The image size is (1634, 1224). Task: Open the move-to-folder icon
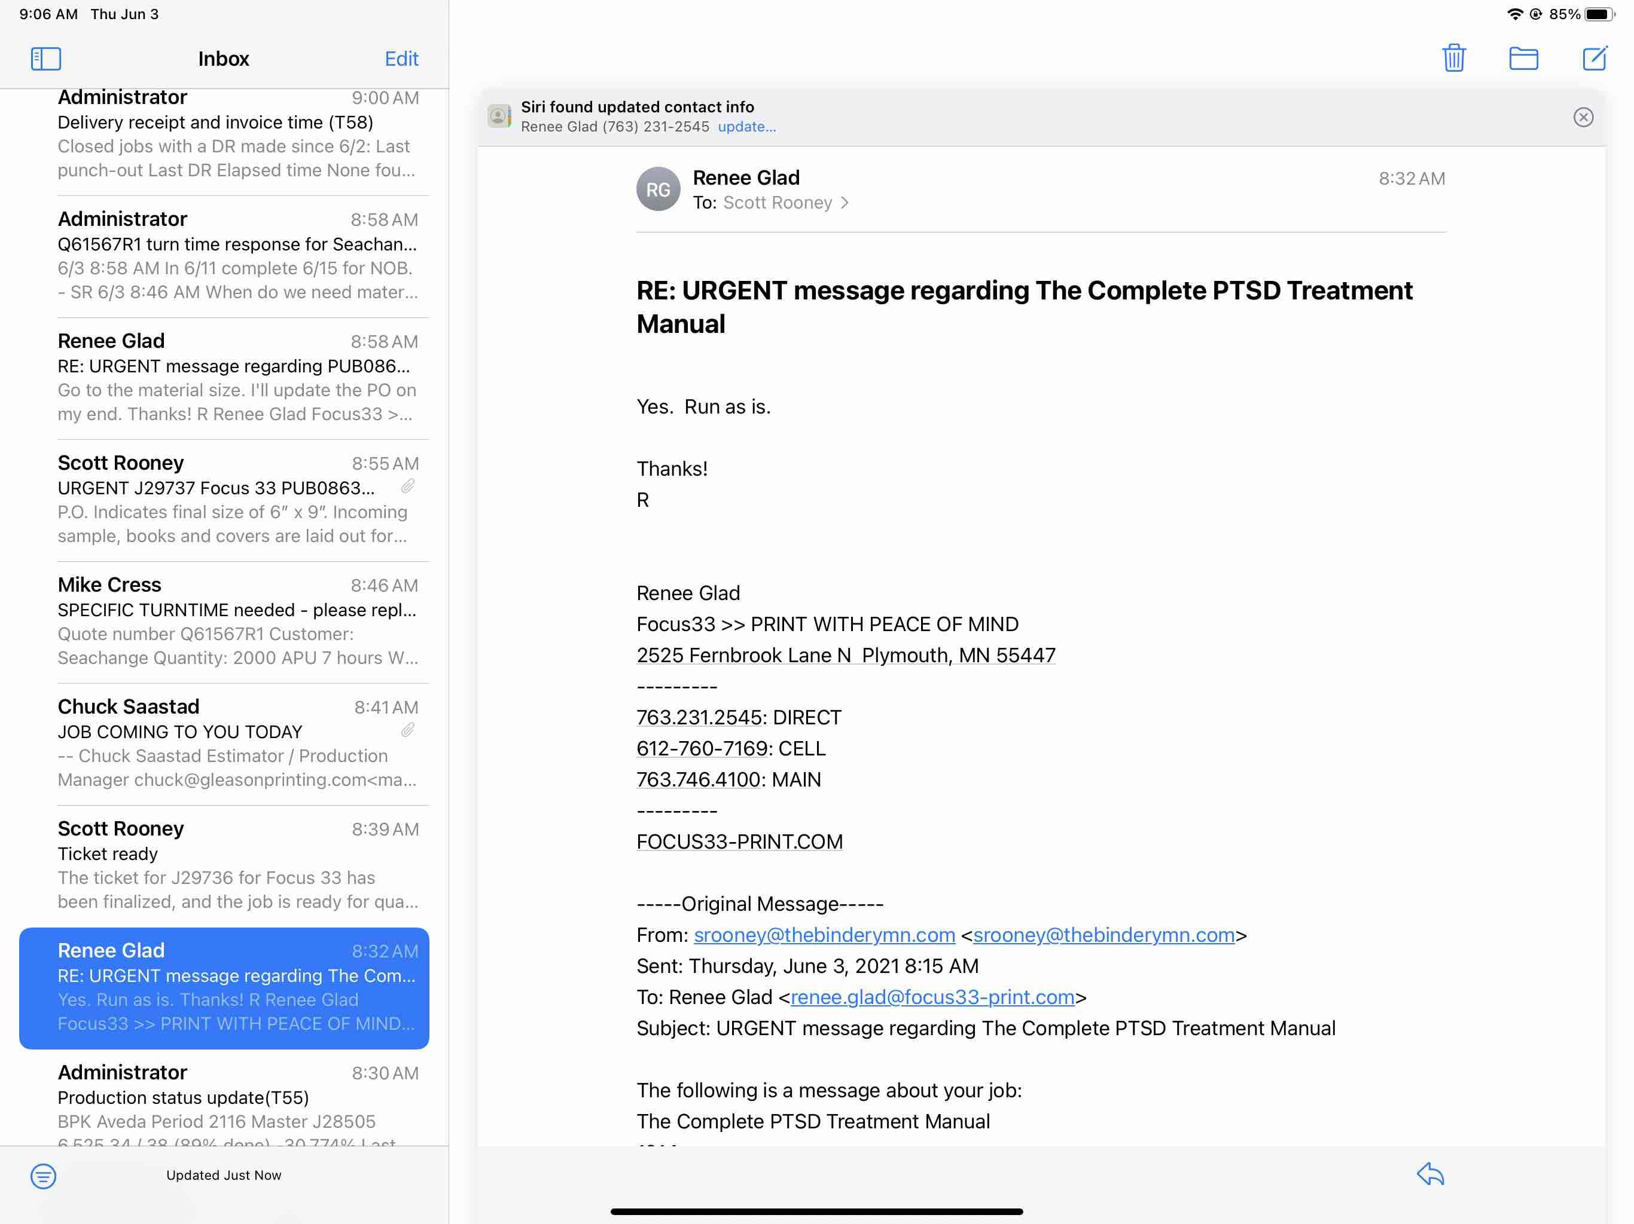pos(1523,59)
